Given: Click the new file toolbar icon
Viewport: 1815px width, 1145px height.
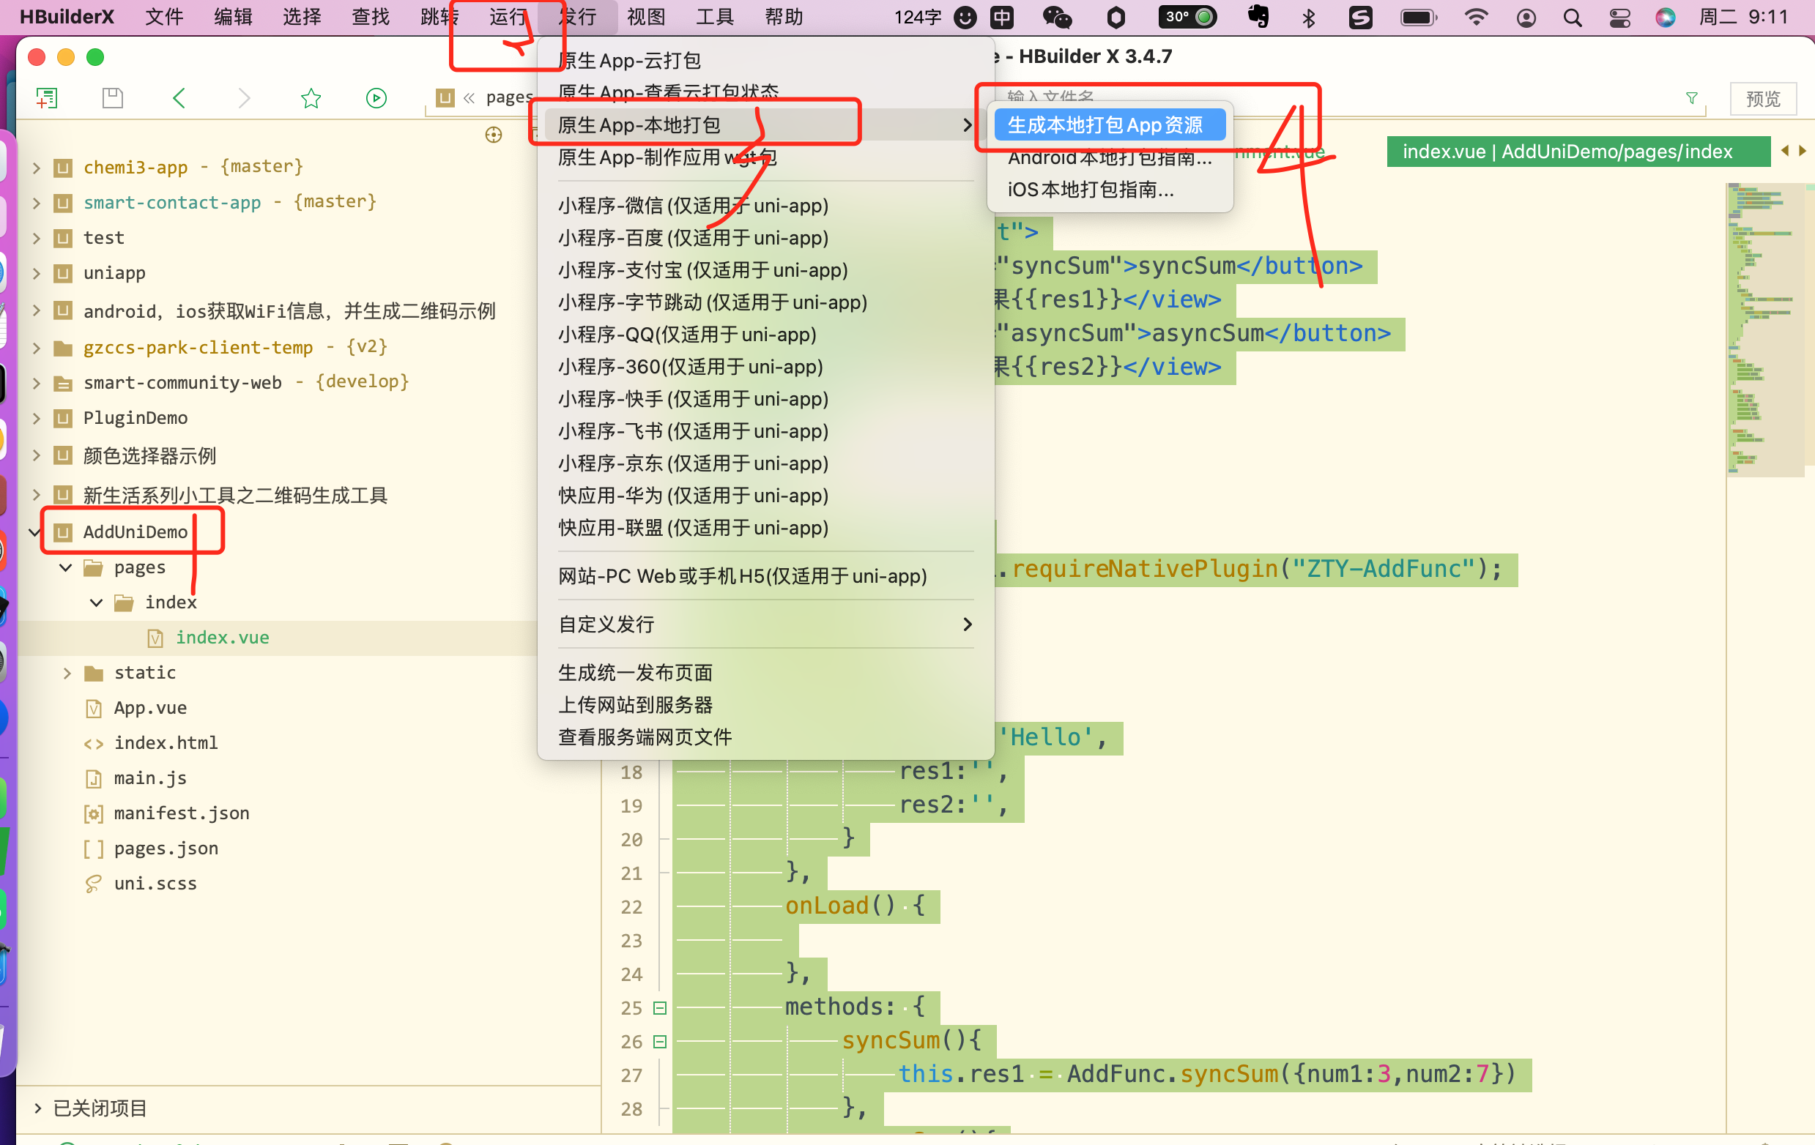Looking at the screenshot, I should tap(47, 98).
